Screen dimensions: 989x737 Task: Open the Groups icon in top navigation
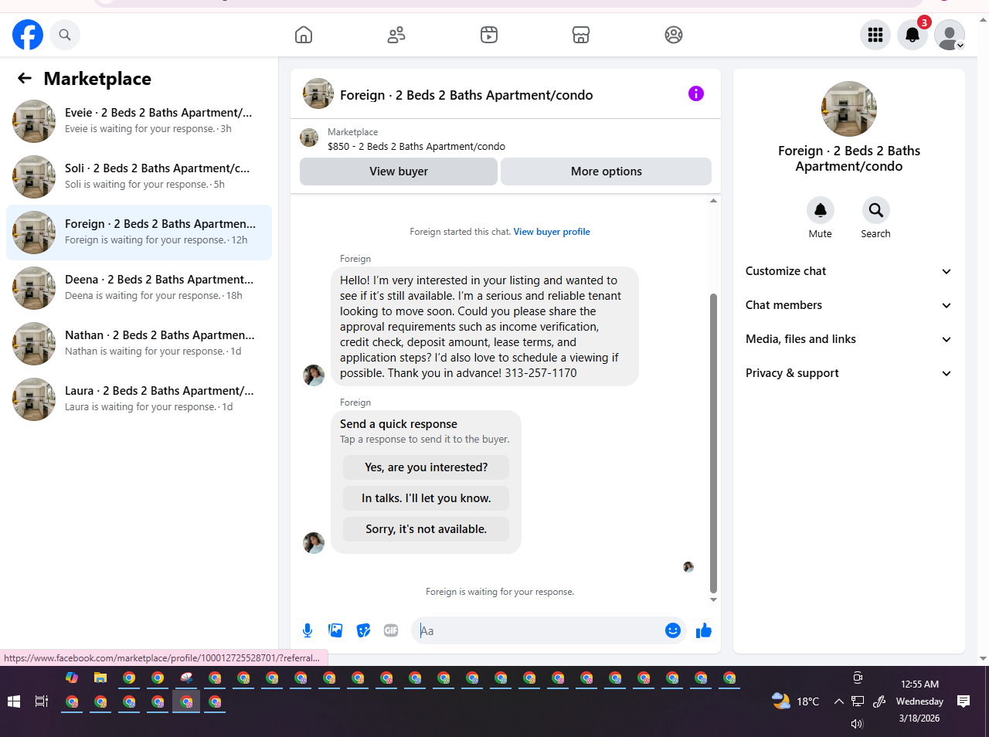pos(674,35)
